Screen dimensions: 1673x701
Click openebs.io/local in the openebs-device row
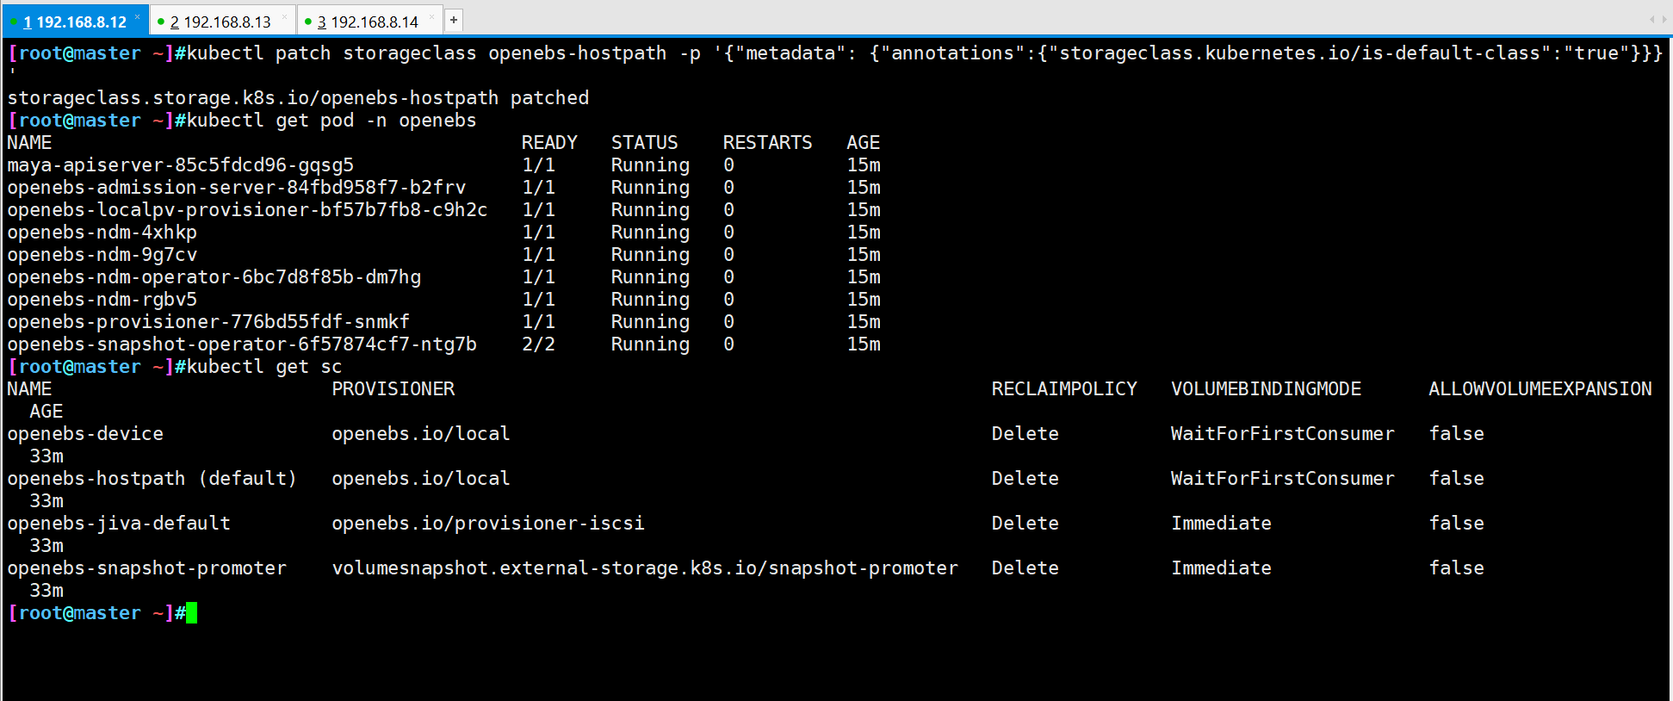(x=421, y=434)
